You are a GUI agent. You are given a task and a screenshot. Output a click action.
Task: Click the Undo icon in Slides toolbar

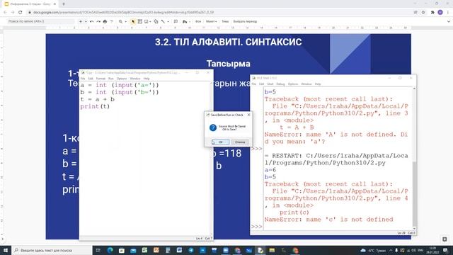coord(91,21)
